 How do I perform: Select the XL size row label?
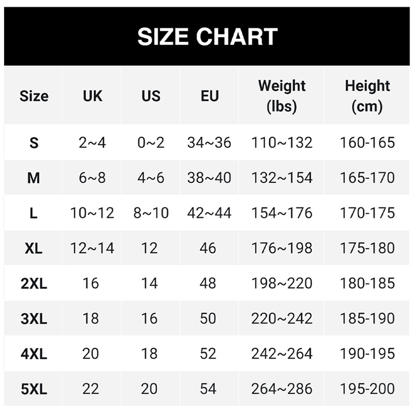click(x=34, y=248)
